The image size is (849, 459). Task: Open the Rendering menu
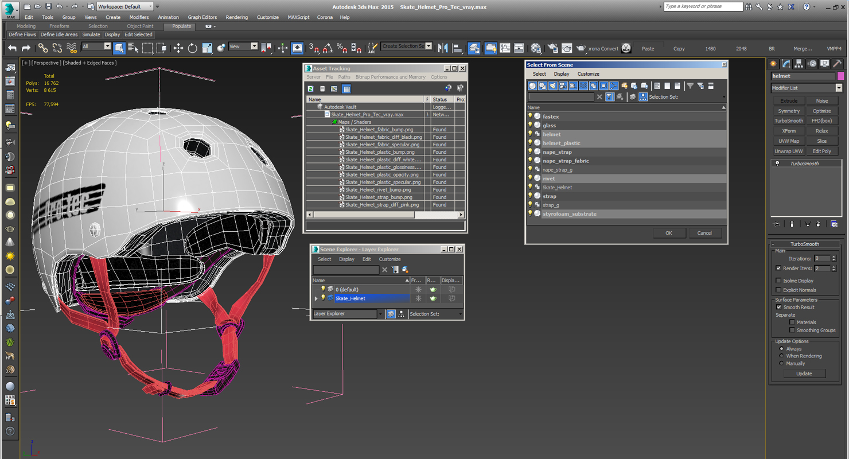(x=236, y=17)
